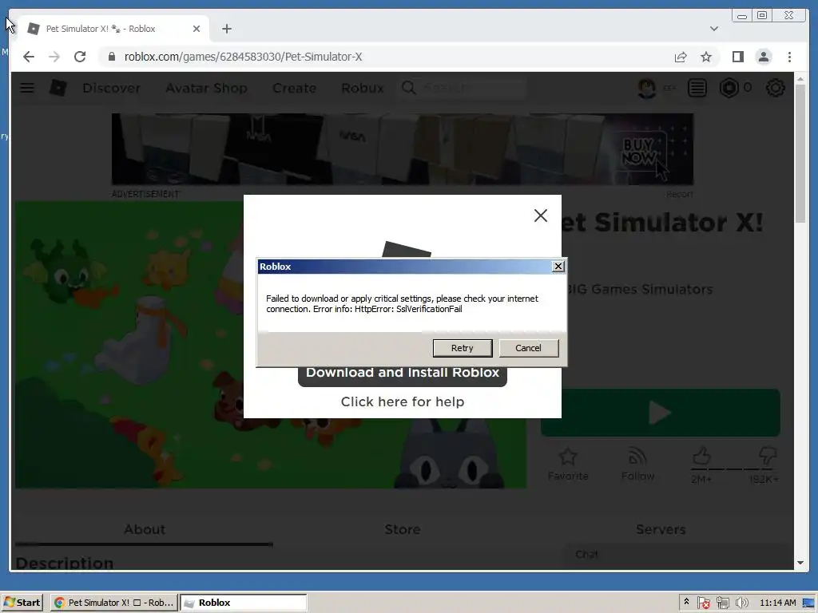Open Robux balance icon
The image size is (818, 613).
point(729,88)
